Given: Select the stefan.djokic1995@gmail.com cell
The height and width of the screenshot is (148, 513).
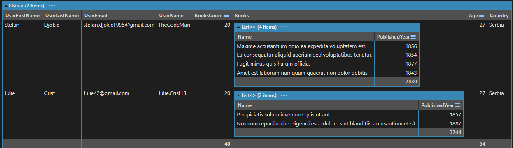Looking at the screenshot, I should 119,25.
